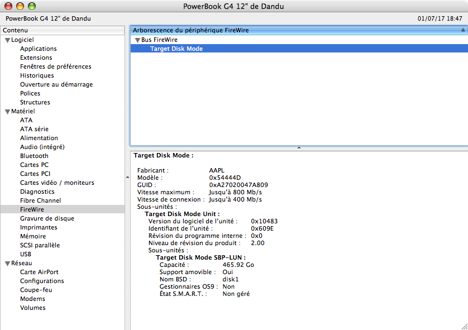Select Gravure de disque entry
Screen dimensions: 468x330
tap(47, 218)
